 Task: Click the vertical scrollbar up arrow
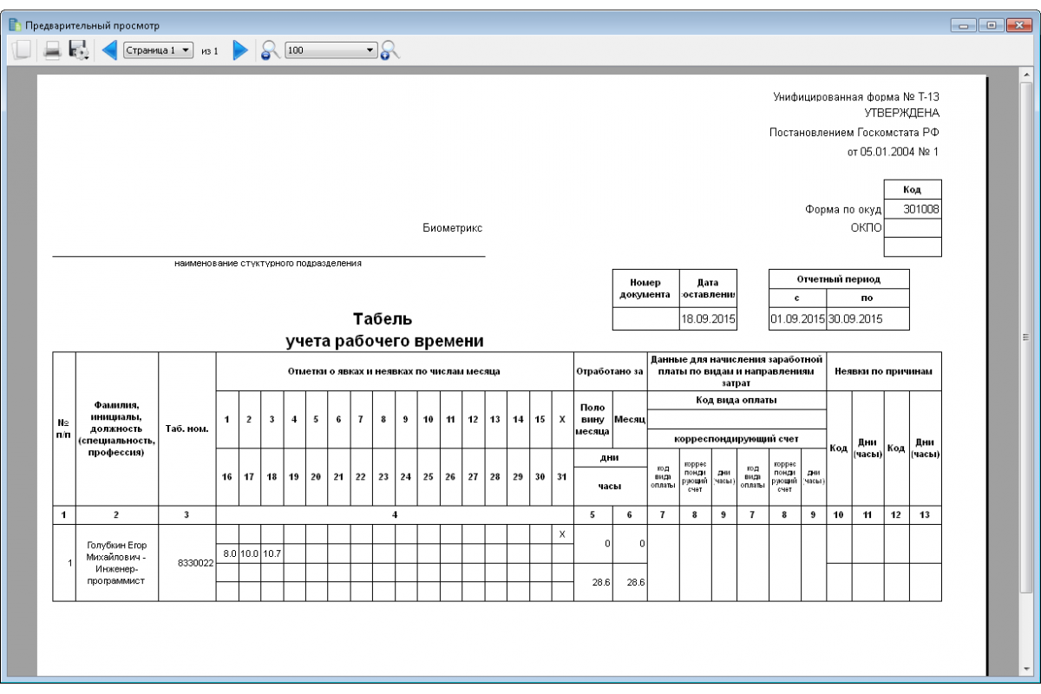(1025, 76)
